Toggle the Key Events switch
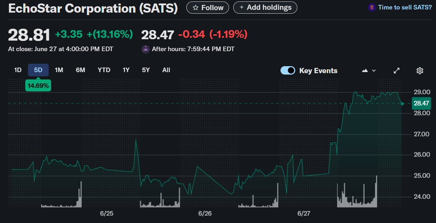Viewport: 436px width, 223px height. 288,70
